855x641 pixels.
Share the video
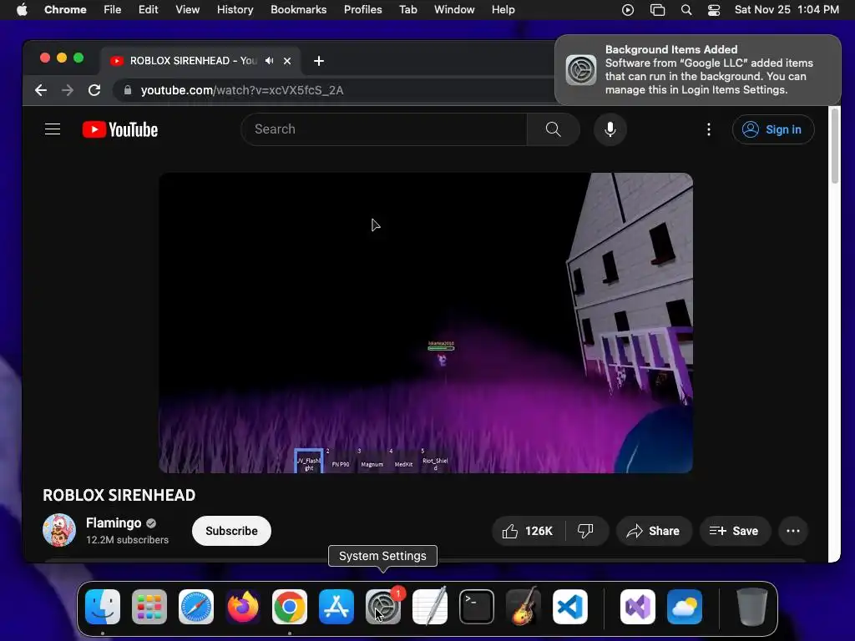(653, 531)
